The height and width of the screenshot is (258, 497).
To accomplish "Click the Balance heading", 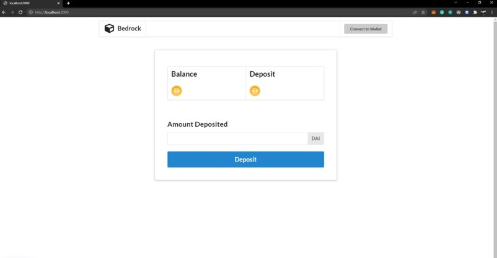I will click(184, 74).
